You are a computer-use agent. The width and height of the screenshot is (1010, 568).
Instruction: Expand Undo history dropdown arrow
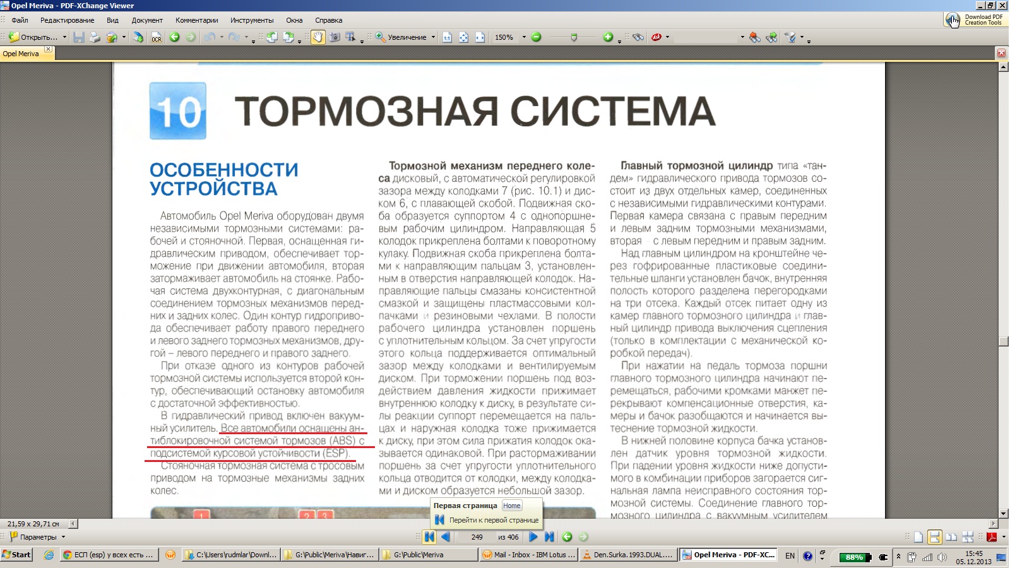pyautogui.click(x=222, y=37)
